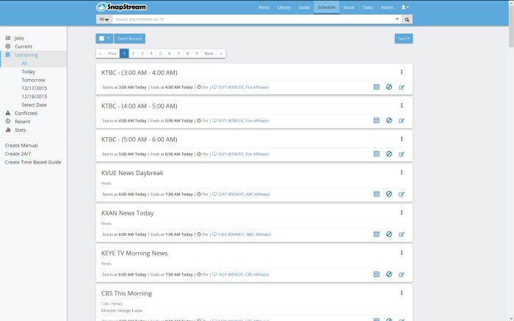This screenshot has height=321, width=514.
Task: Open calendar icon for KEYE TV Morning News
Action: 376,274
